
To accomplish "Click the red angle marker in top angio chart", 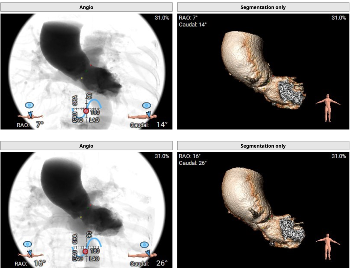I will [x=86, y=111].
